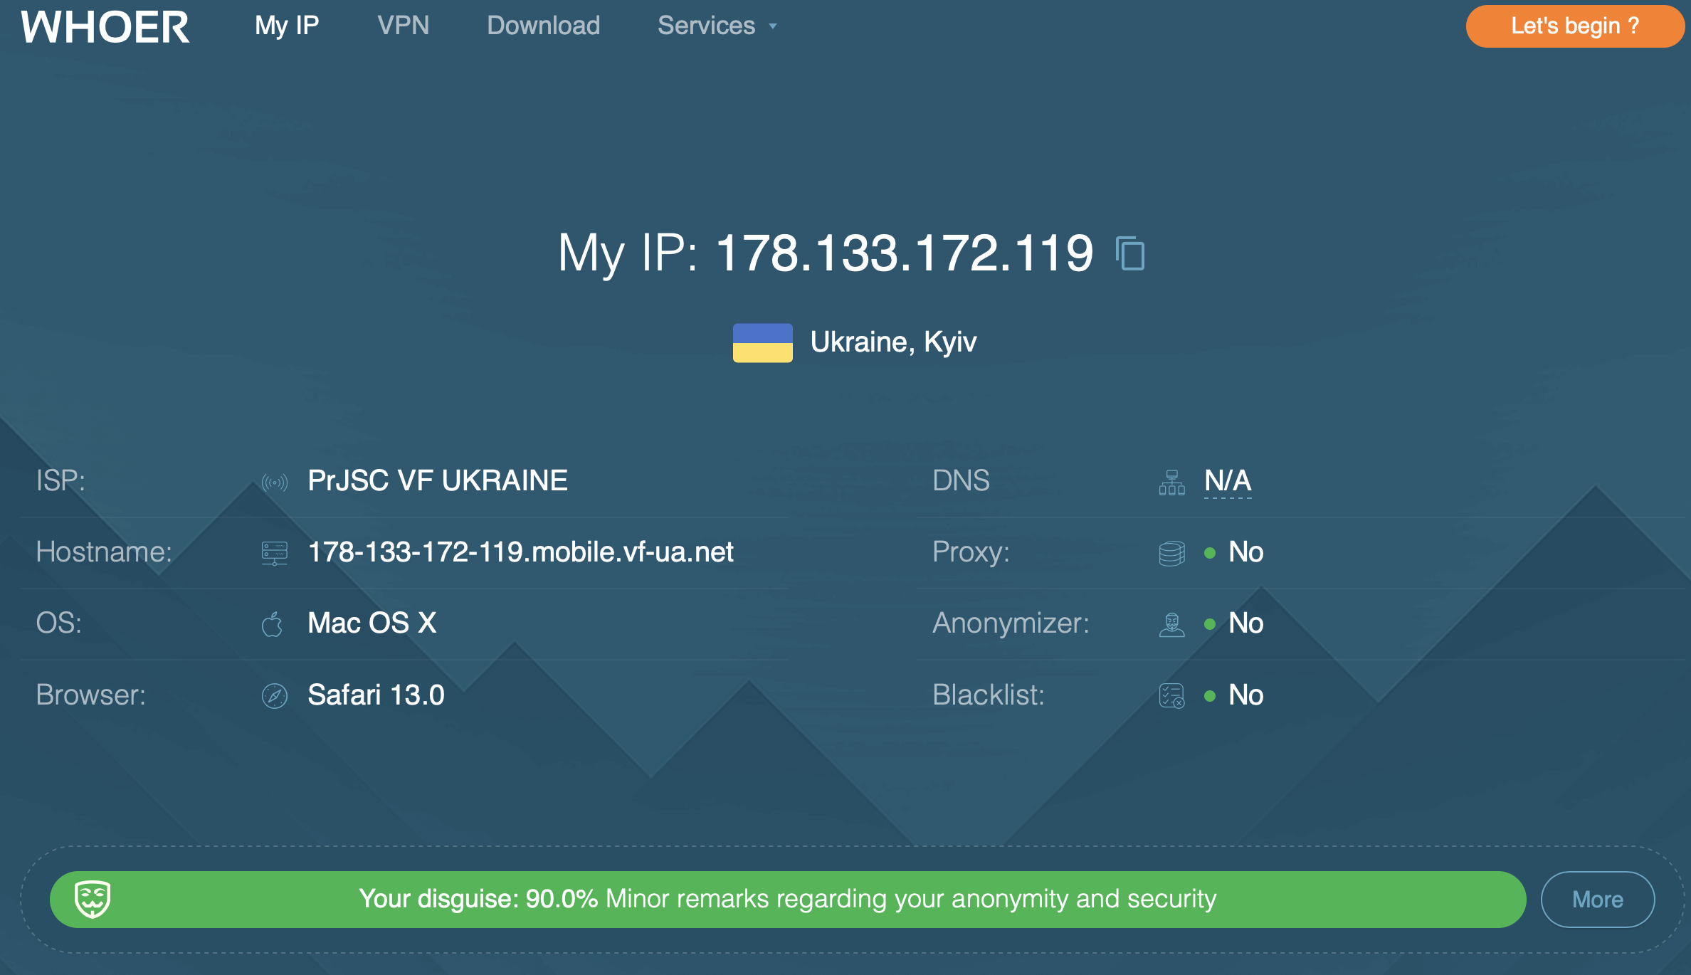Click the Ukraine flag icon
The image size is (1691, 975).
coord(763,343)
